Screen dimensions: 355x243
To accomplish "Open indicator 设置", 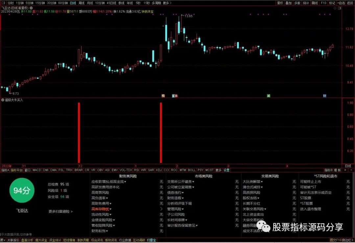I will (x=226, y=170).
